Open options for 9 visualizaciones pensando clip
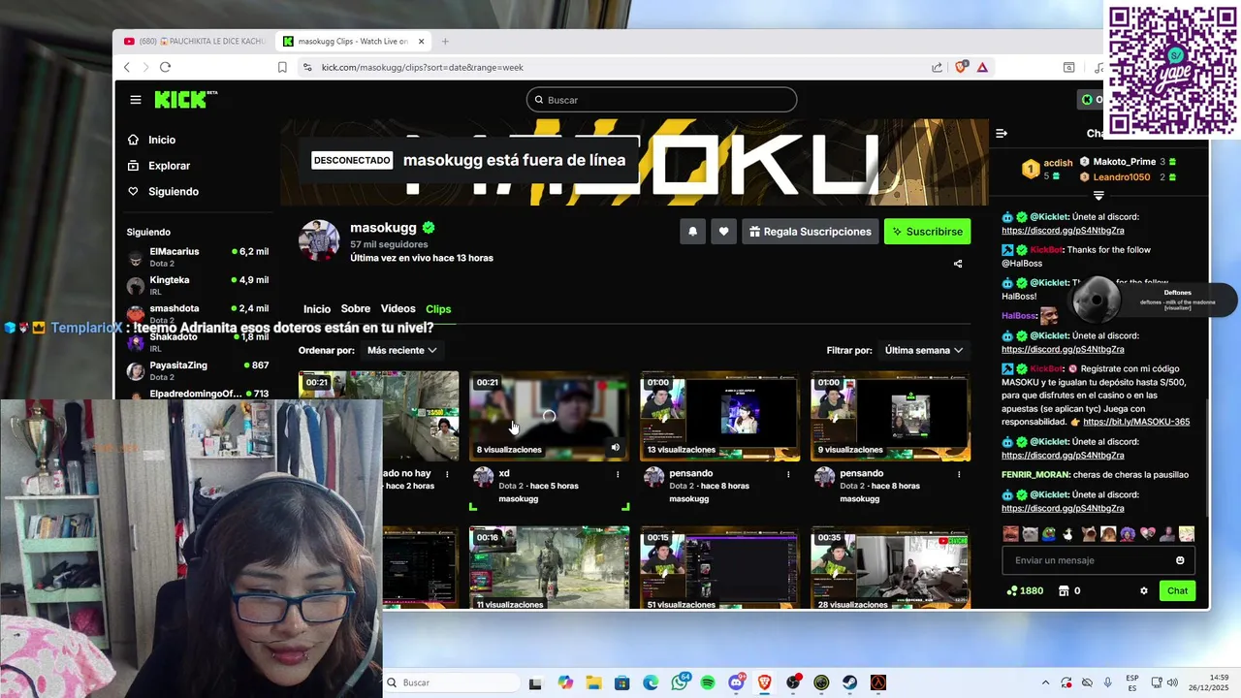Image resolution: width=1241 pixels, height=698 pixels. click(x=959, y=474)
